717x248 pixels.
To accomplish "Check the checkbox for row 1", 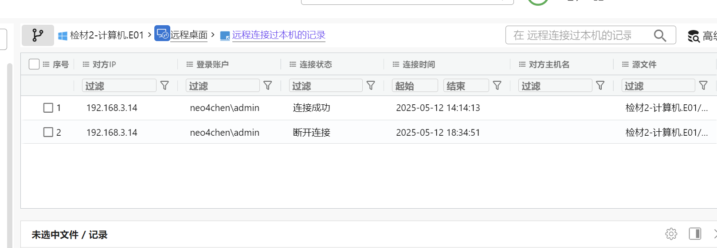I will coord(48,108).
